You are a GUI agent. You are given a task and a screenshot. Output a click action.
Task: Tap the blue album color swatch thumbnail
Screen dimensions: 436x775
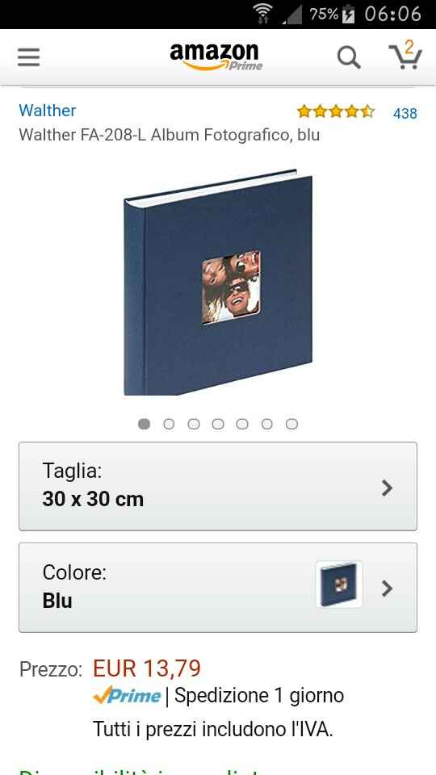tap(339, 584)
